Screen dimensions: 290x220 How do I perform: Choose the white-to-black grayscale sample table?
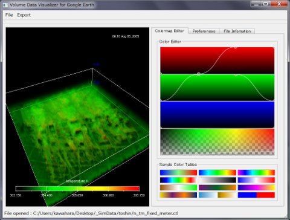(x=217, y=180)
